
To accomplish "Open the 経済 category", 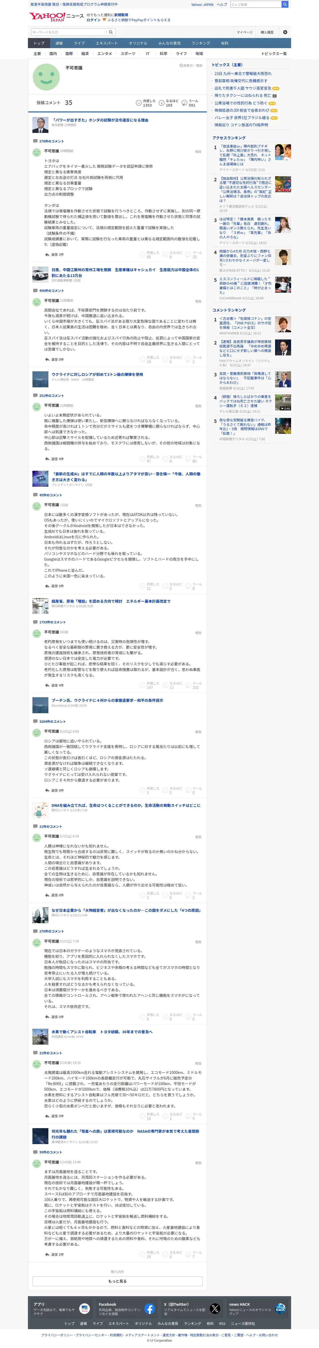I will pos(85,53).
